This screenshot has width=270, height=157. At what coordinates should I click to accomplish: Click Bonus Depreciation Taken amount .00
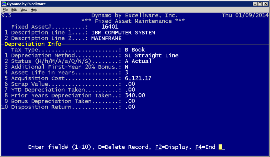pyautogui.click(x=130, y=101)
